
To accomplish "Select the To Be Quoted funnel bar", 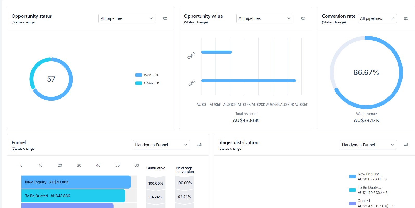I will pos(73,196).
